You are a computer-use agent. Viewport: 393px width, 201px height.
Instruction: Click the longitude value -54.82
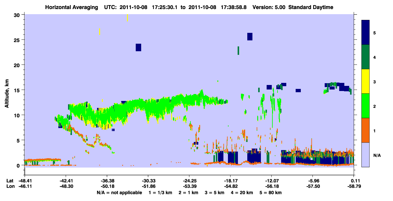(x=230, y=187)
